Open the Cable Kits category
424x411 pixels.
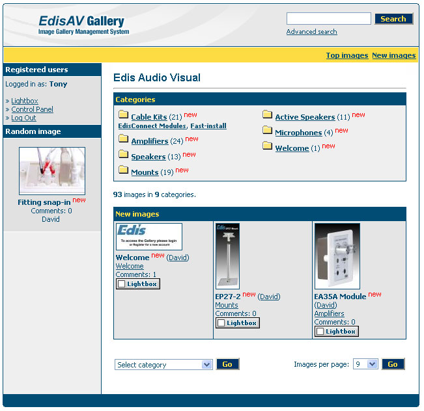click(x=149, y=117)
